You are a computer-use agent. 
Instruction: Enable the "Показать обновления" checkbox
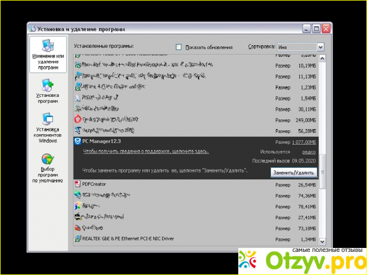coord(179,47)
